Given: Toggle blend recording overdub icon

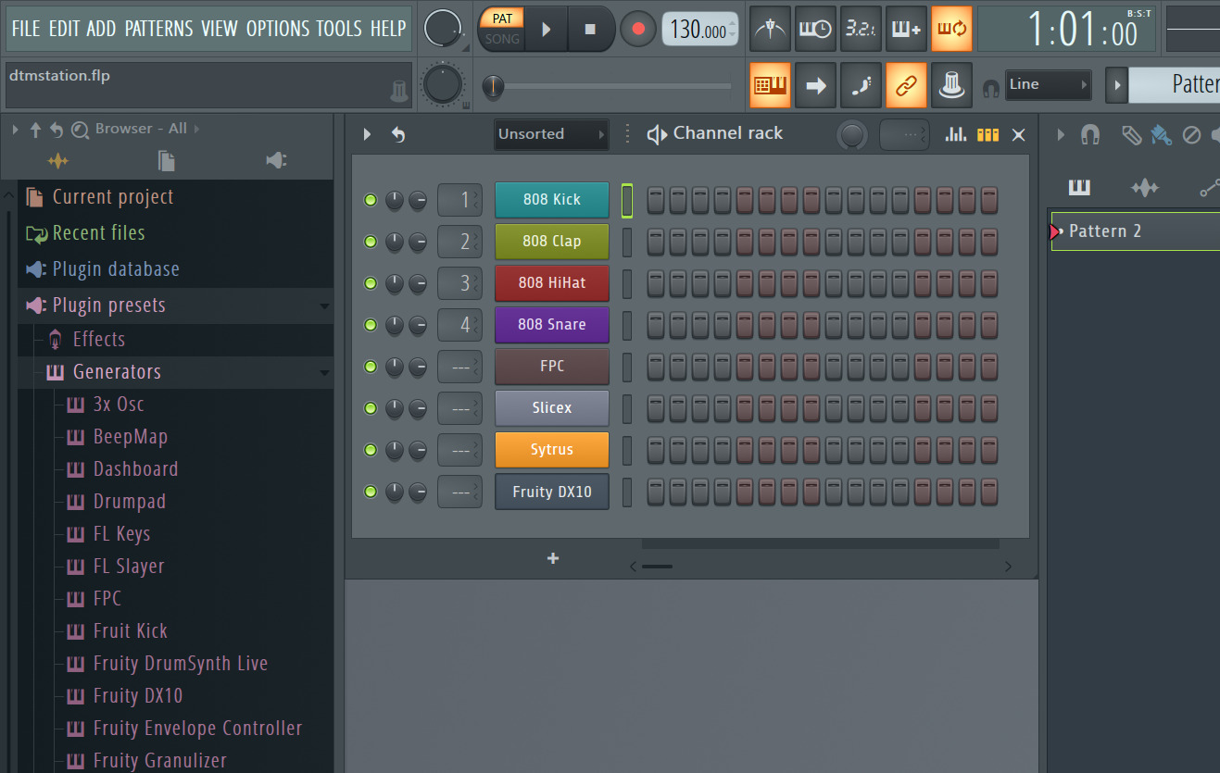Looking at the screenshot, I should pyautogui.click(x=906, y=29).
